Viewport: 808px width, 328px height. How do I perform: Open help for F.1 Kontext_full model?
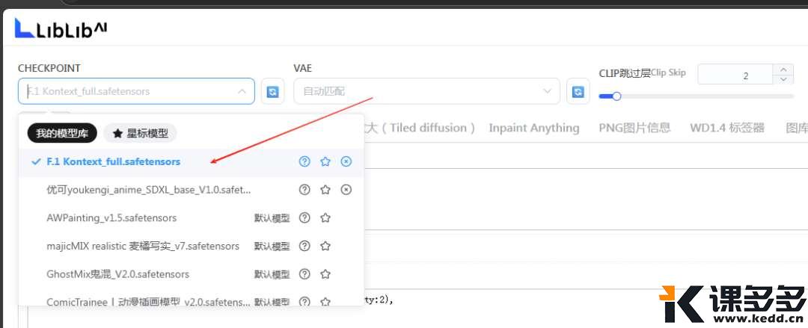pyautogui.click(x=304, y=161)
